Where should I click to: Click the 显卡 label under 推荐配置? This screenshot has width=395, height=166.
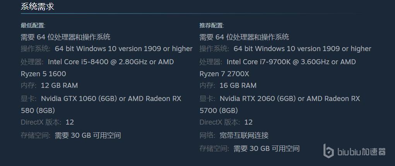[x=207, y=99]
